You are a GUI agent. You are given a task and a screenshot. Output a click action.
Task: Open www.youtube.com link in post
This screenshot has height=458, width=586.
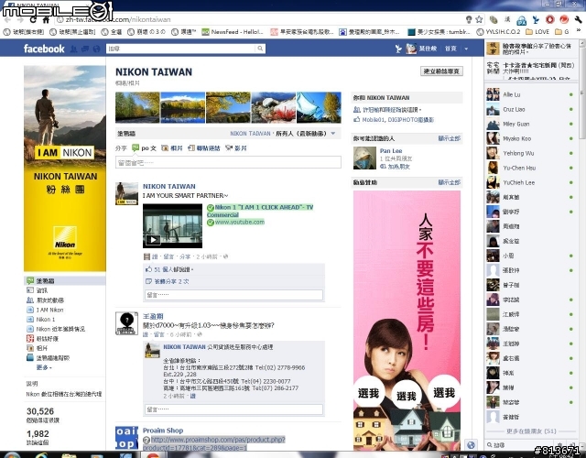[240, 222]
